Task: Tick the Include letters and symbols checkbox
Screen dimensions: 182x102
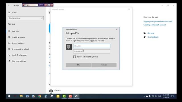Action: point(75,57)
